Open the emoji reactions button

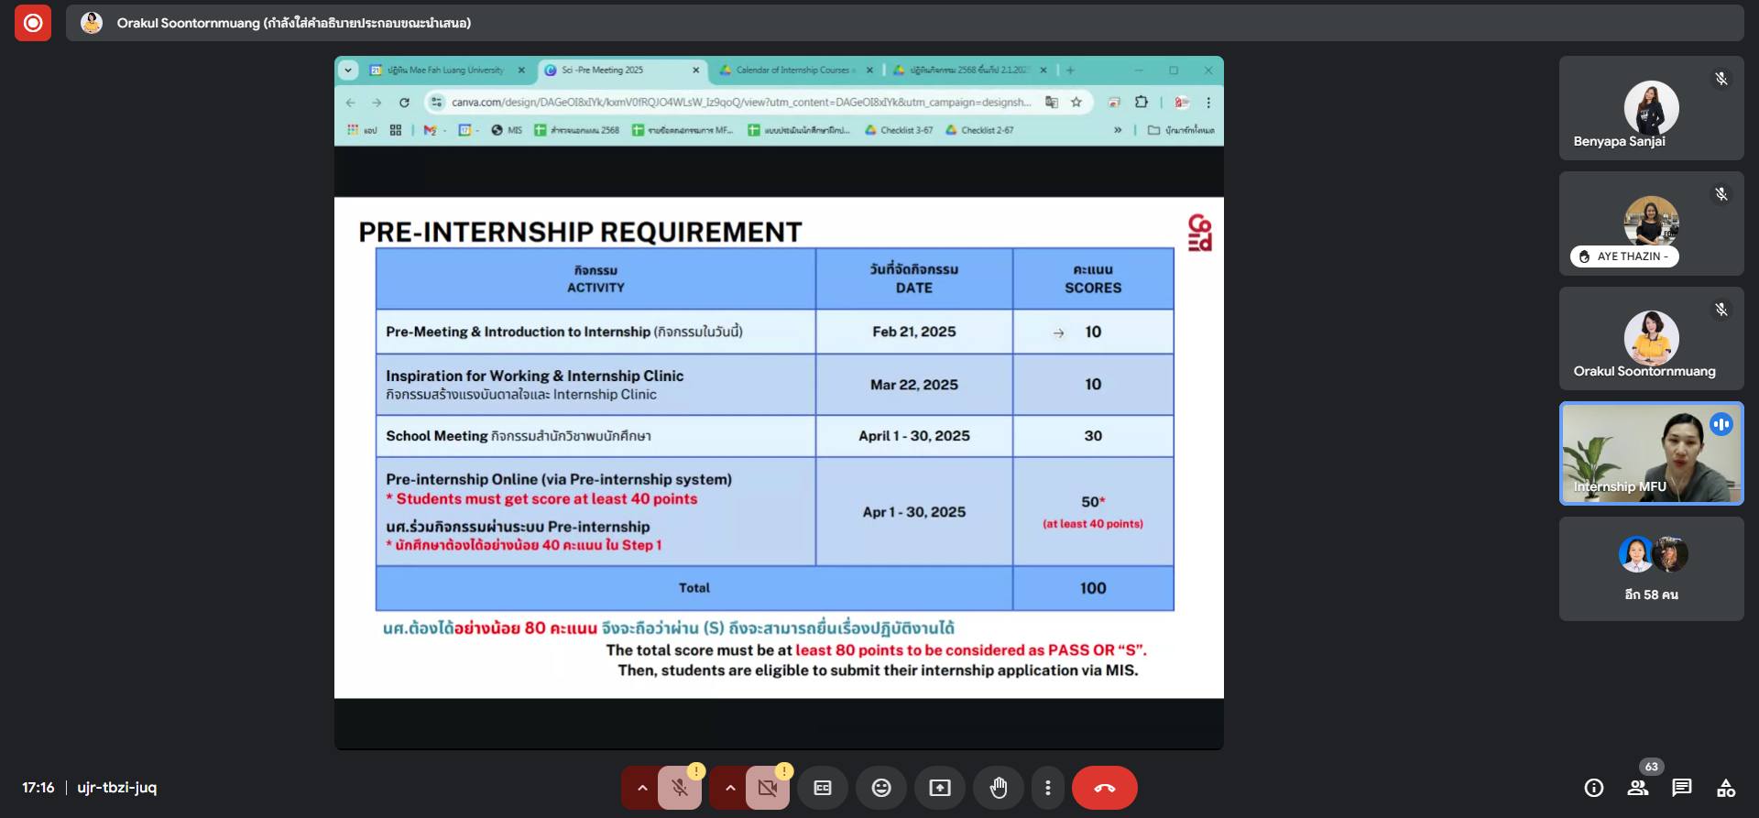pyautogui.click(x=881, y=788)
